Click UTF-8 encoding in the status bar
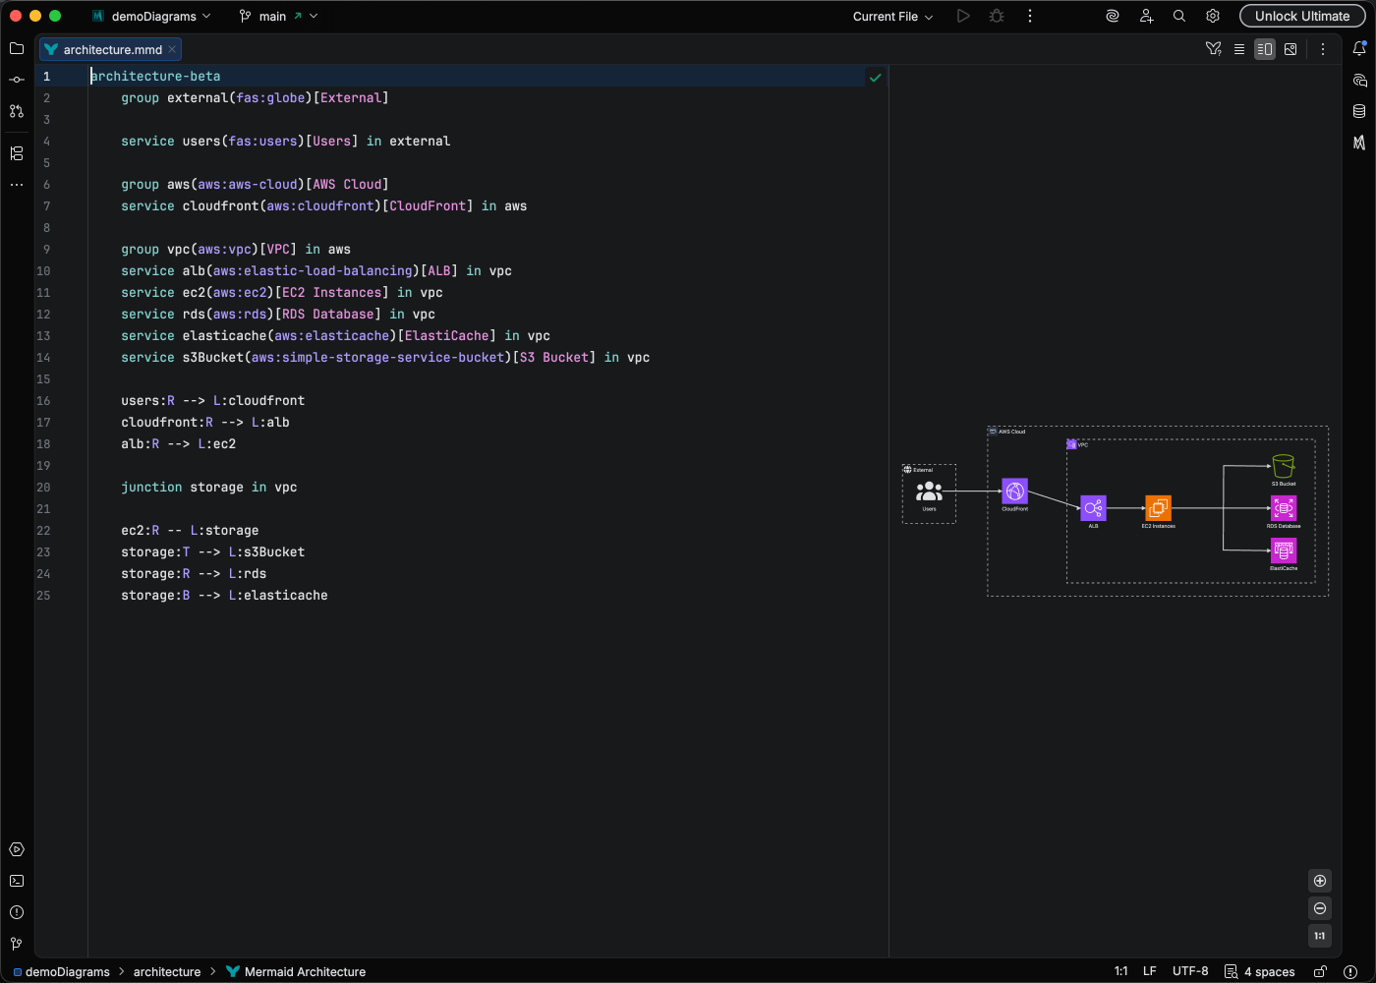This screenshot has height=983, width=1376. coord(1190,971)
